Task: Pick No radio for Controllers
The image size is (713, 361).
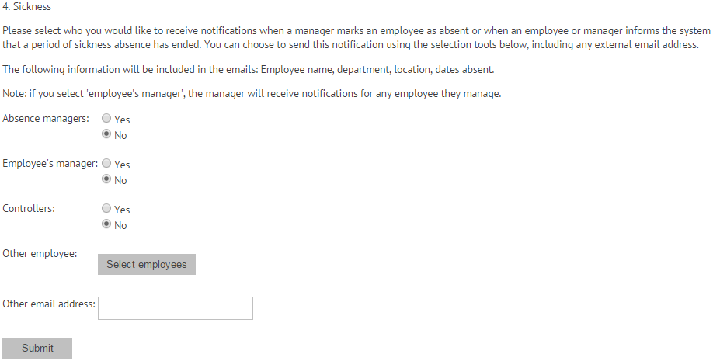Action: [106, 224]
